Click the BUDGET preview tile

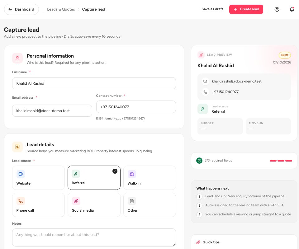(x=220, y=126)
